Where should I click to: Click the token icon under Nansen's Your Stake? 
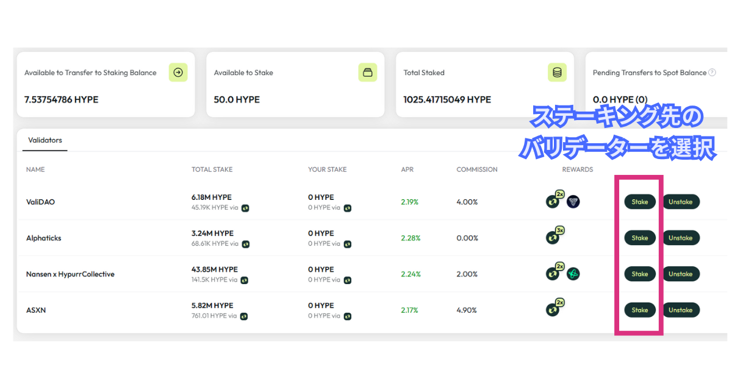tap(348, 280)
